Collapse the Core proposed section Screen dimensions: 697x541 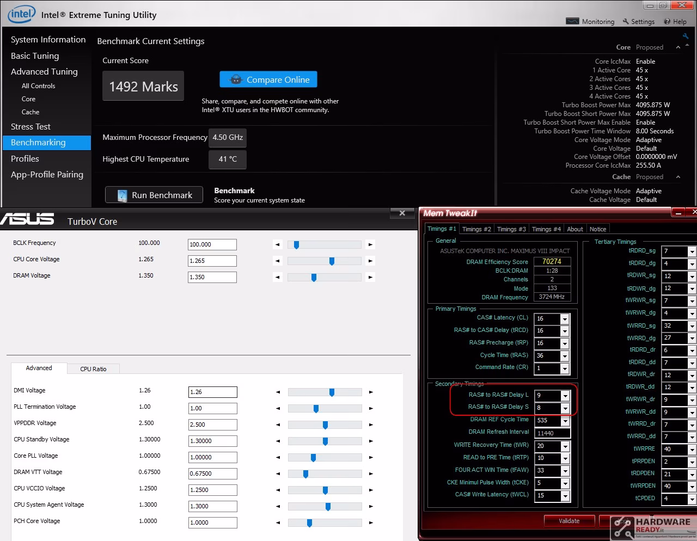678,47
